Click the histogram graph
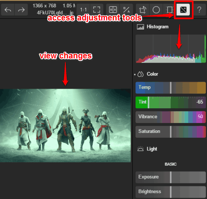This screenshot has height=199, width=207. (171, 49)
